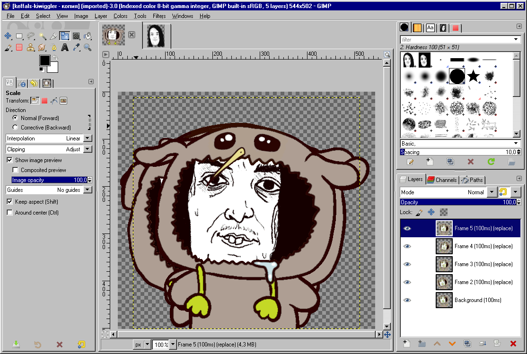Open the Undo History tab
The width and height of the screenshot is (527, 354).
click(34, 83)
